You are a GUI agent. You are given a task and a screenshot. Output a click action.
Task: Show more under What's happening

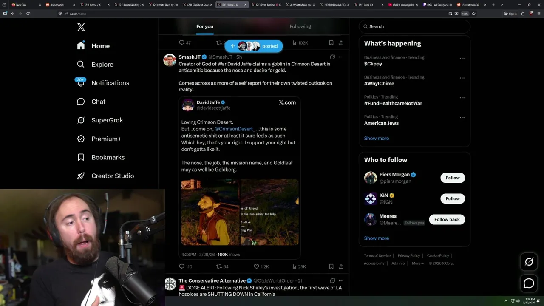[377, 139]
